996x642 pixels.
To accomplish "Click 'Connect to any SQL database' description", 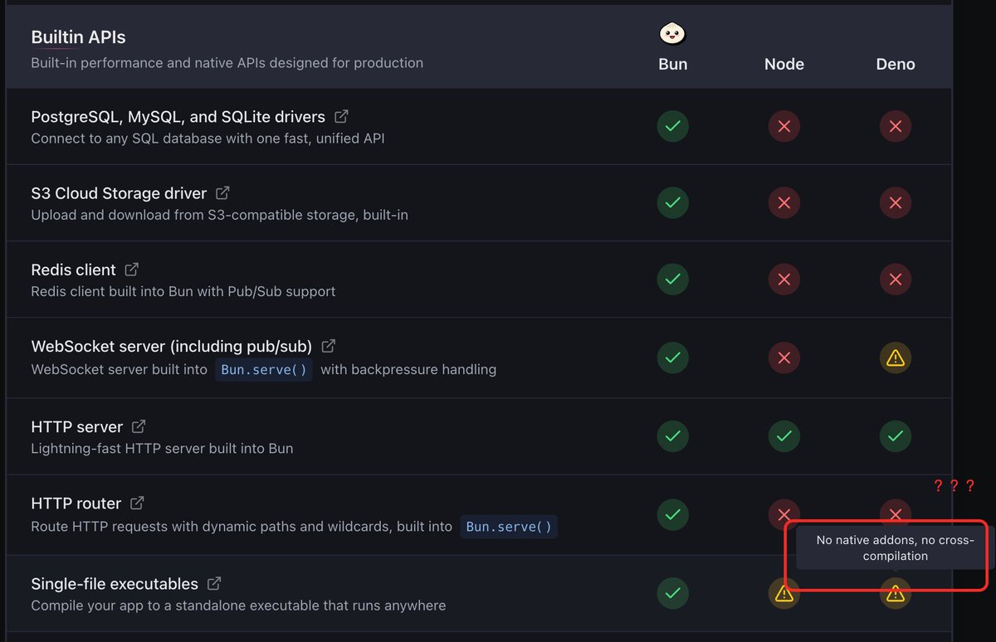I will (207, 139).
